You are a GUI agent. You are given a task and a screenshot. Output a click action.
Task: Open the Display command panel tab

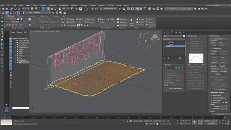pyautogui.click(x=180, y=32)
